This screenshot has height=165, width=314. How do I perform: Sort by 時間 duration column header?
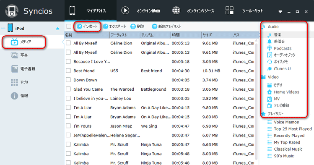tap(186, 35)
